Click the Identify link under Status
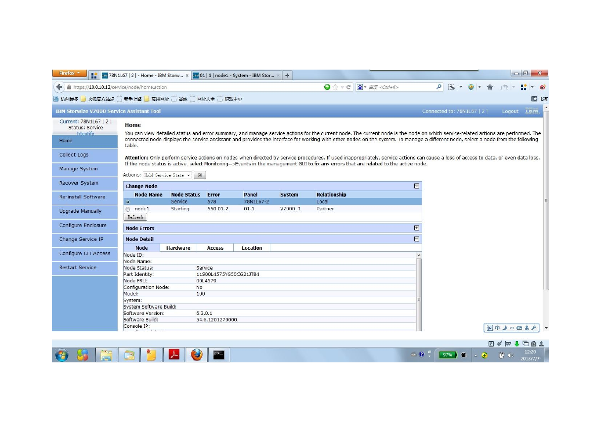The height and width of the screenshot is (429, 607). (x=85, y=133)
